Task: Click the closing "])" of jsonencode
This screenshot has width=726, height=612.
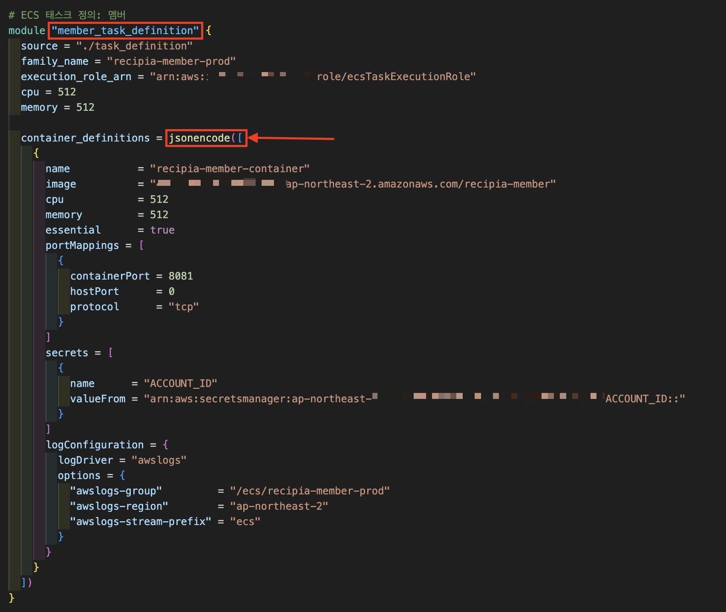Action: (26, 582)
